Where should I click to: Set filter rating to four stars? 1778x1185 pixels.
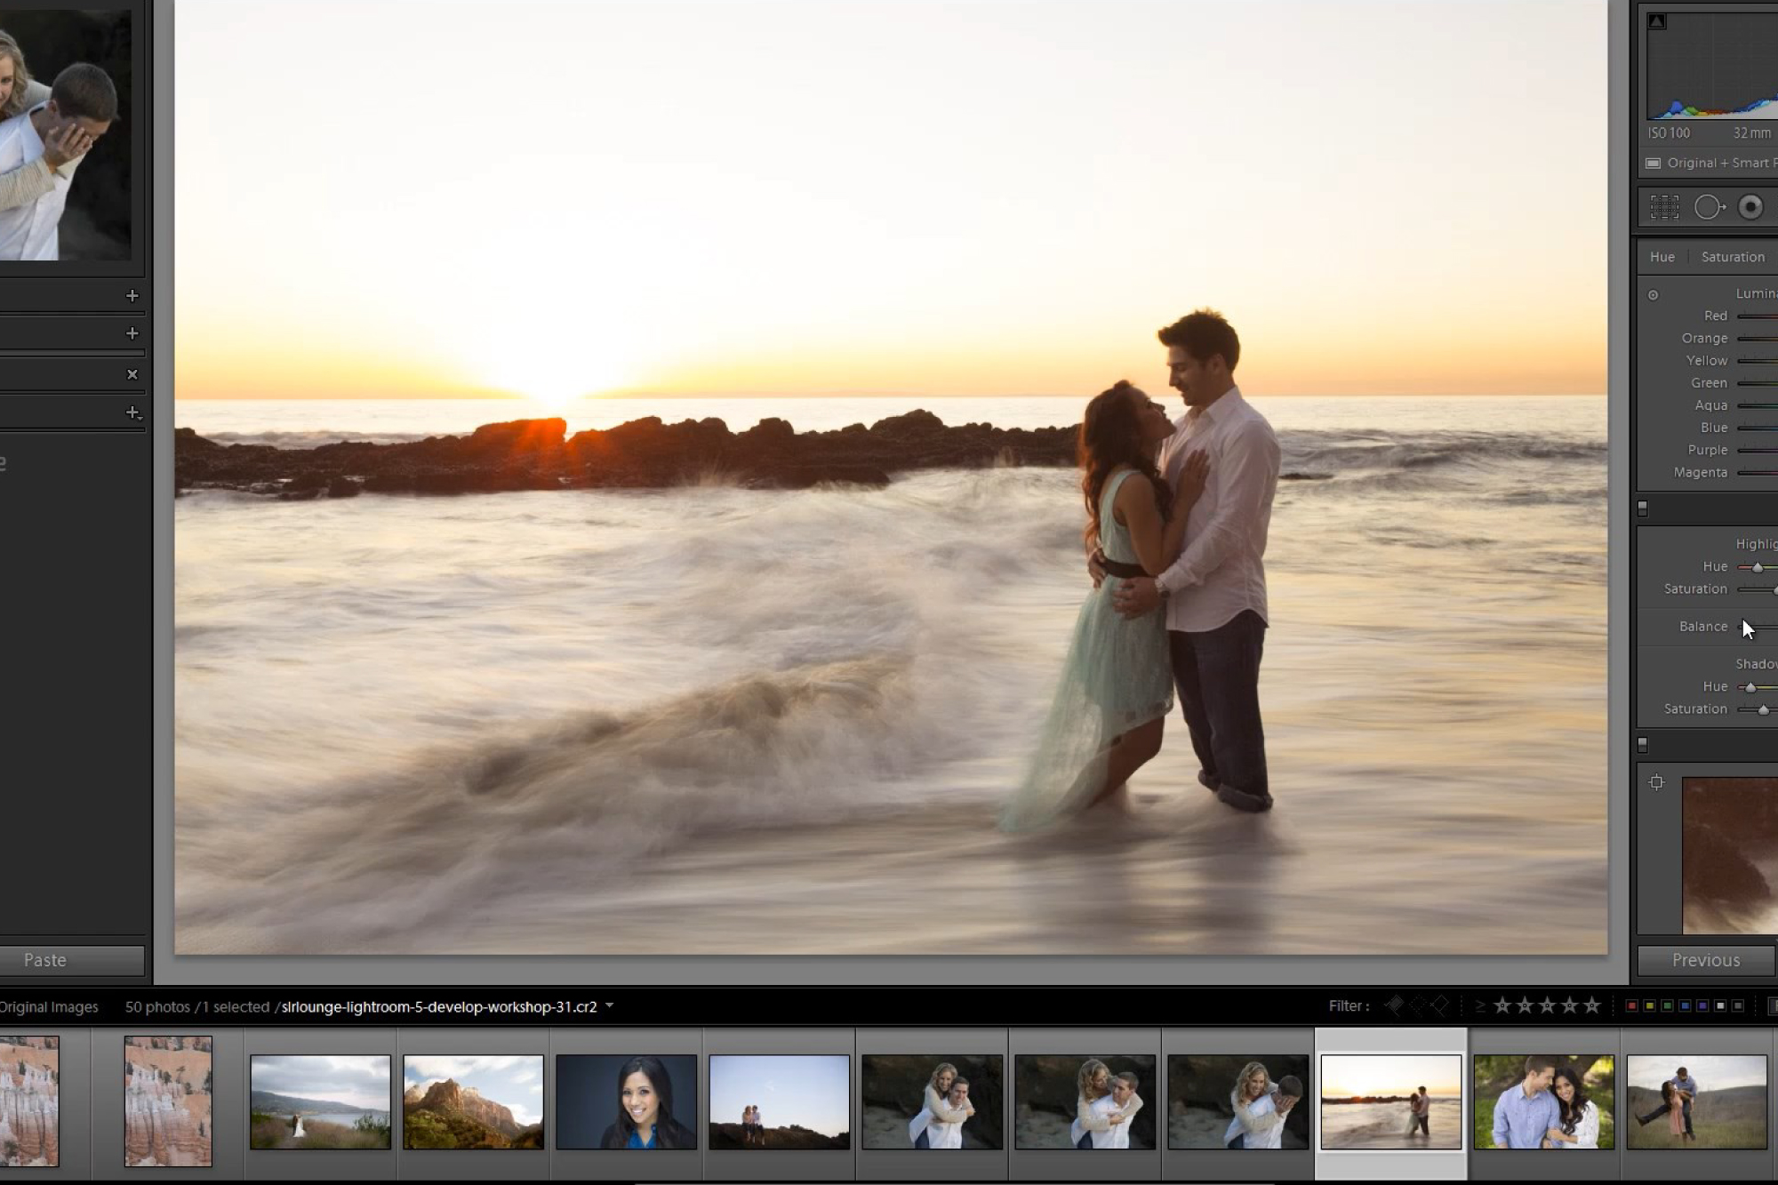point(1569,1005)
